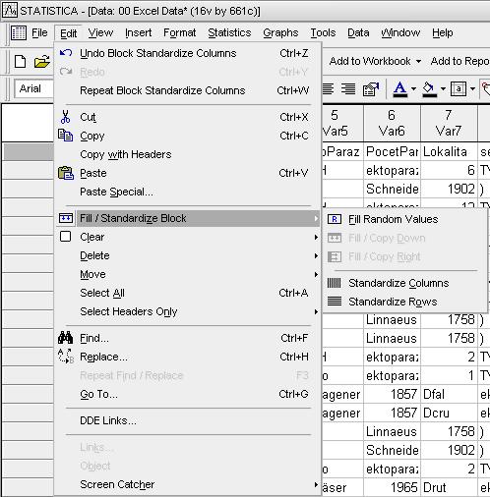Image resolution: width=490 pixels, height=497 pixels.
Task: Click the Find binoculars icon
Action: click(65, 338)
